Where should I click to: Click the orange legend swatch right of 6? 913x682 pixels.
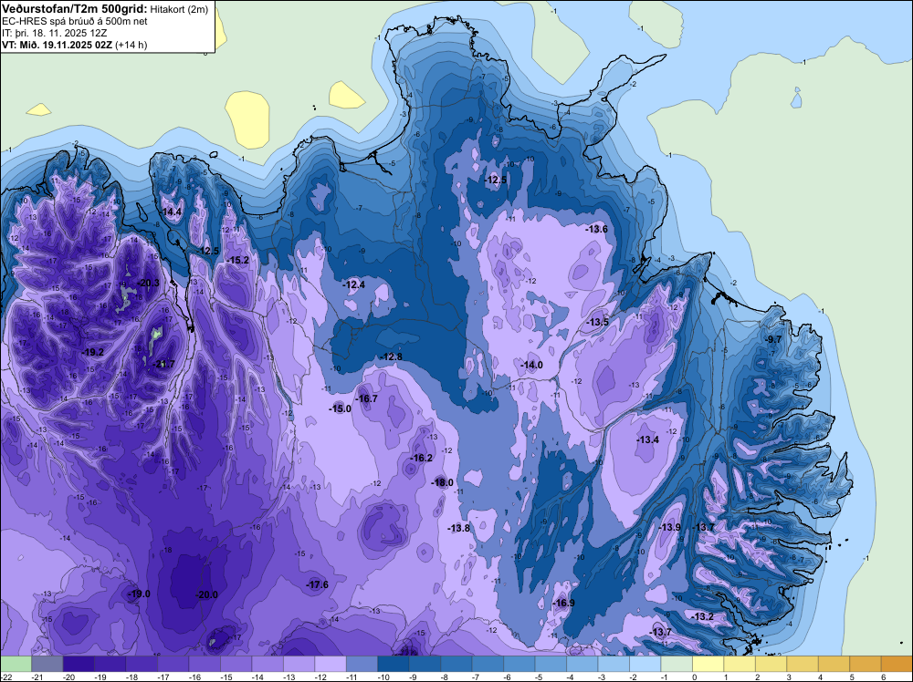[x=897, y=664]
